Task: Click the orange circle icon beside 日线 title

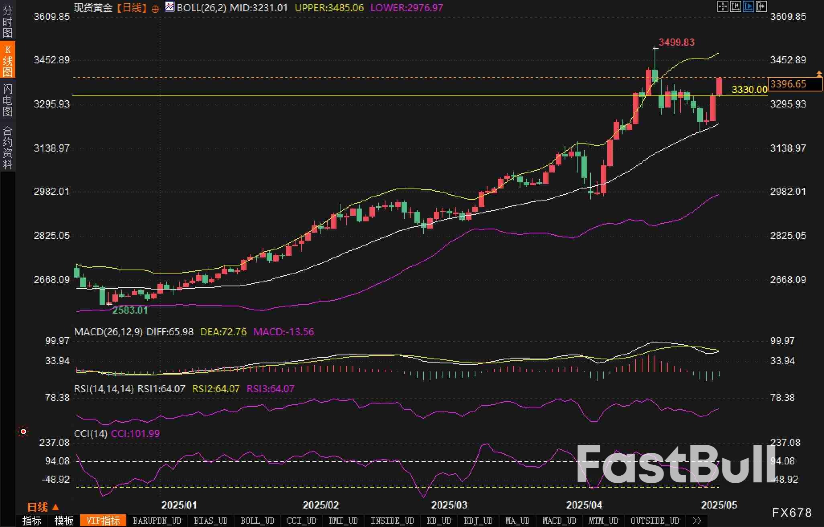Action: tap(155, 9)
